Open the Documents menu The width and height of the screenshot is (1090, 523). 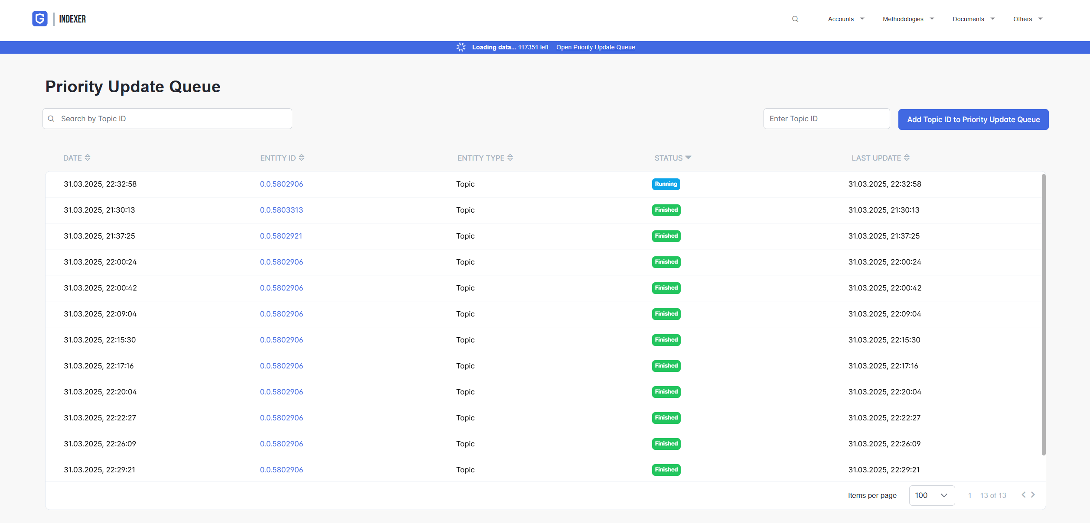[x=973, y=19]
